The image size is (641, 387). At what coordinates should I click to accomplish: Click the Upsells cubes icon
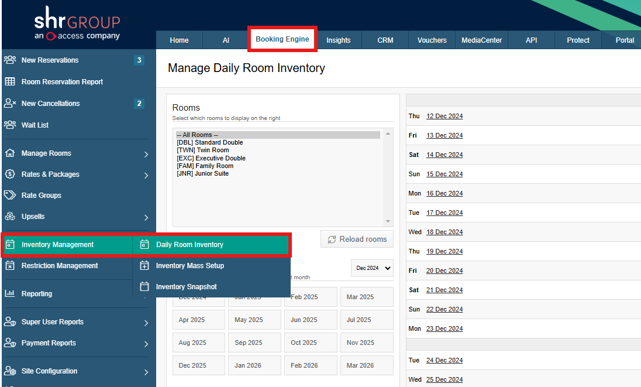tap(10, 217)
